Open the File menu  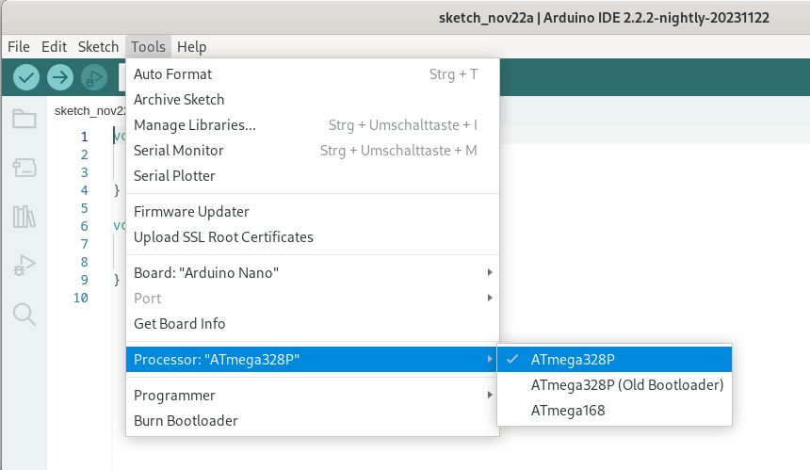[x=19, y=47]
